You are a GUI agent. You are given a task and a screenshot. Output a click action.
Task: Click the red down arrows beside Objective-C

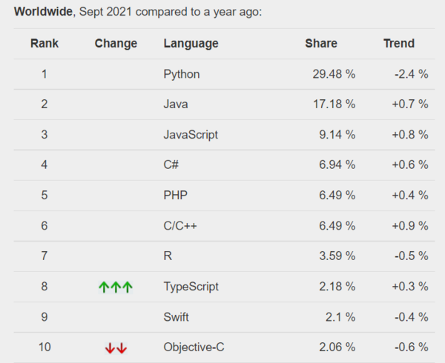116,348
